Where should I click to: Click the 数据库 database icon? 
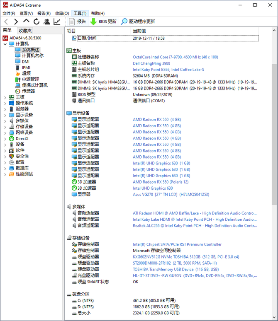click(x=12, y=168)
